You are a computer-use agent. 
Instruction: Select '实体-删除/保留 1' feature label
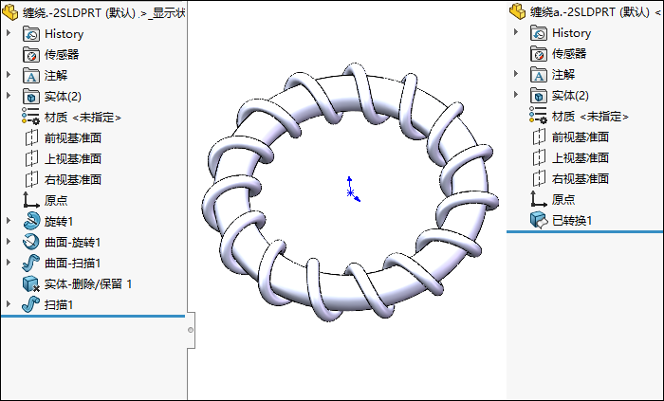(88, 284)
